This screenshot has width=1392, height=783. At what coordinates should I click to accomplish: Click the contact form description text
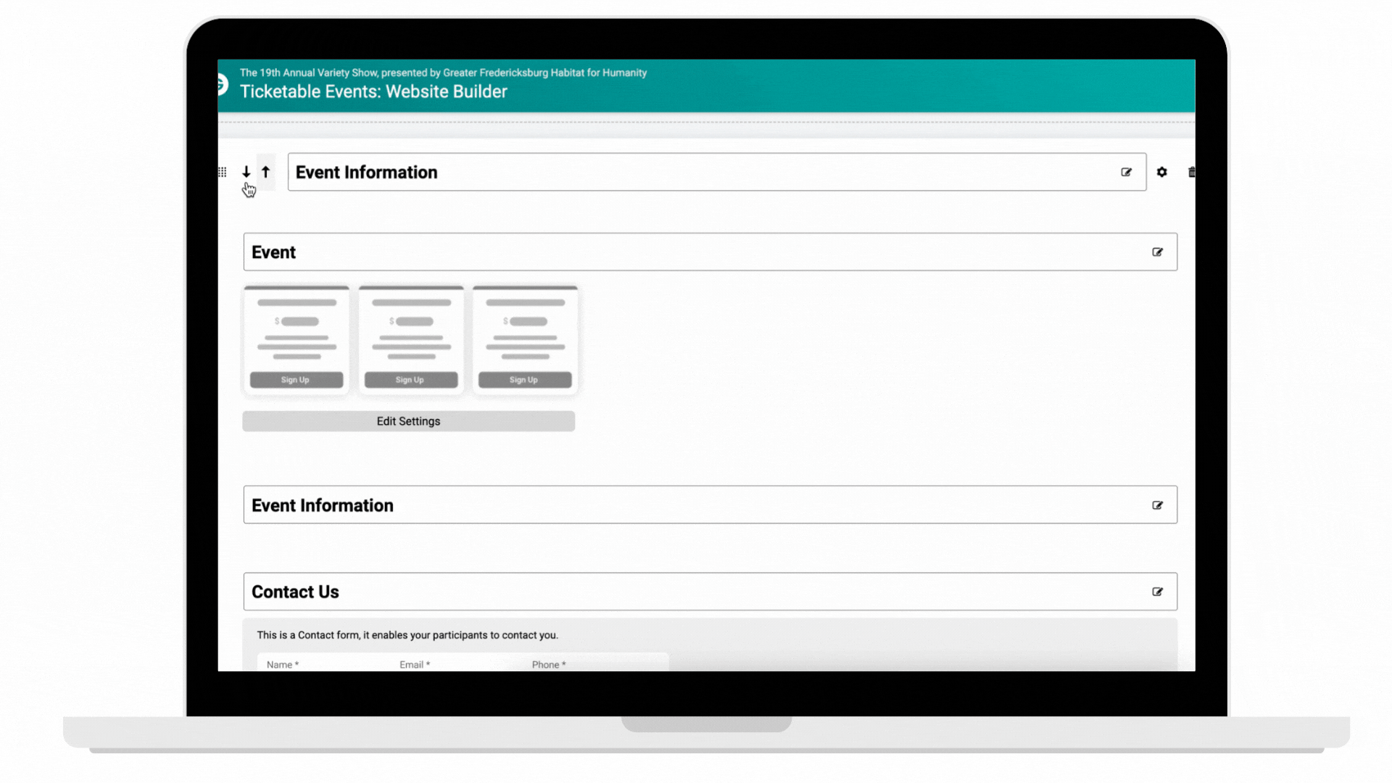tap(407, 635)
